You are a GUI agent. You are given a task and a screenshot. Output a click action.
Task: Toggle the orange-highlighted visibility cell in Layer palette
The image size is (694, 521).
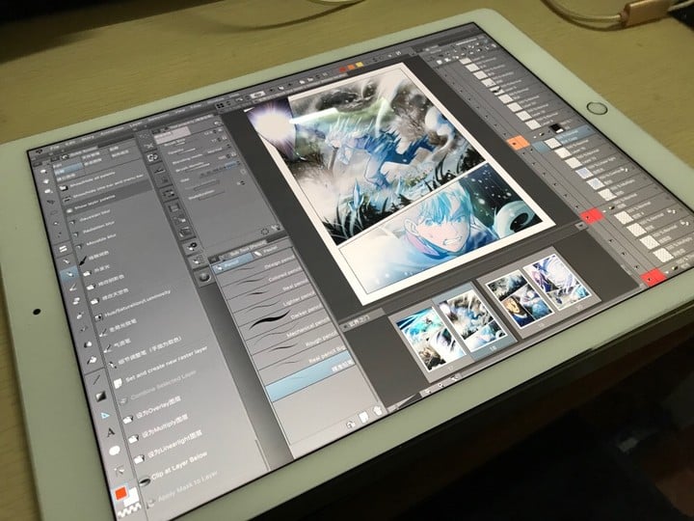pyautogui.click(x=517, y=143)
